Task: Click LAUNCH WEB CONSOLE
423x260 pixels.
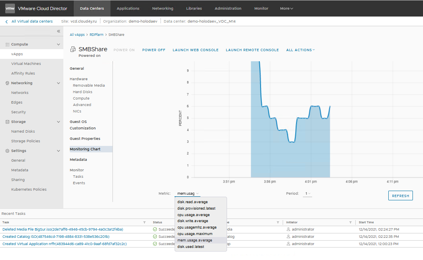Action: [196, 50]
